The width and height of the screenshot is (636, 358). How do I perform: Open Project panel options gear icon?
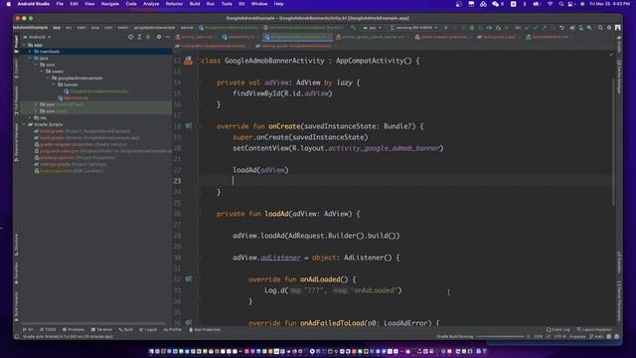pyautogui.click(x=159, y=37)
